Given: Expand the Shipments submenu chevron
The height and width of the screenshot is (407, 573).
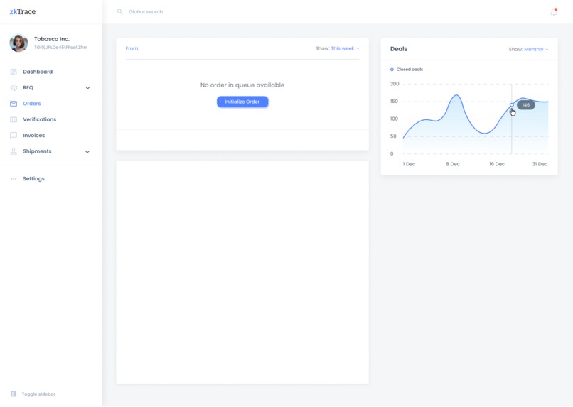Looking at the screenshot, I should click(87, 151).
